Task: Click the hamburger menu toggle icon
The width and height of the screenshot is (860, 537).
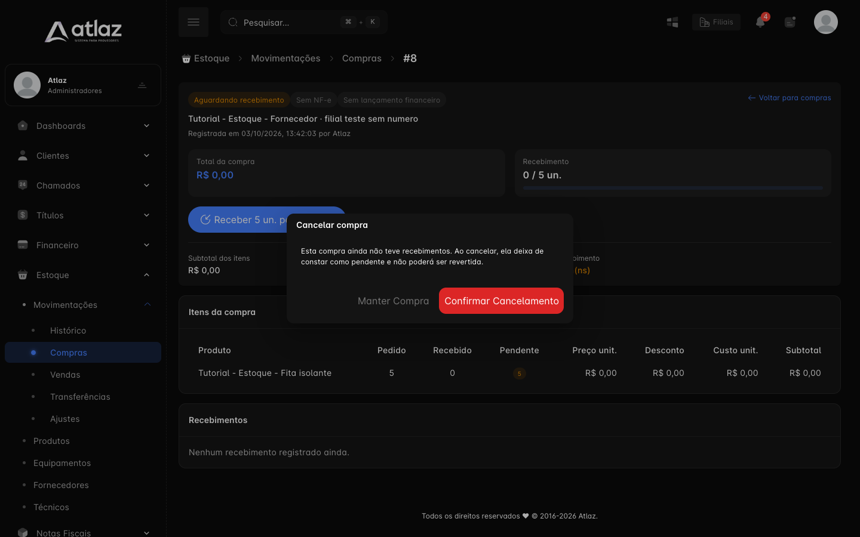Action: [193, 22]
